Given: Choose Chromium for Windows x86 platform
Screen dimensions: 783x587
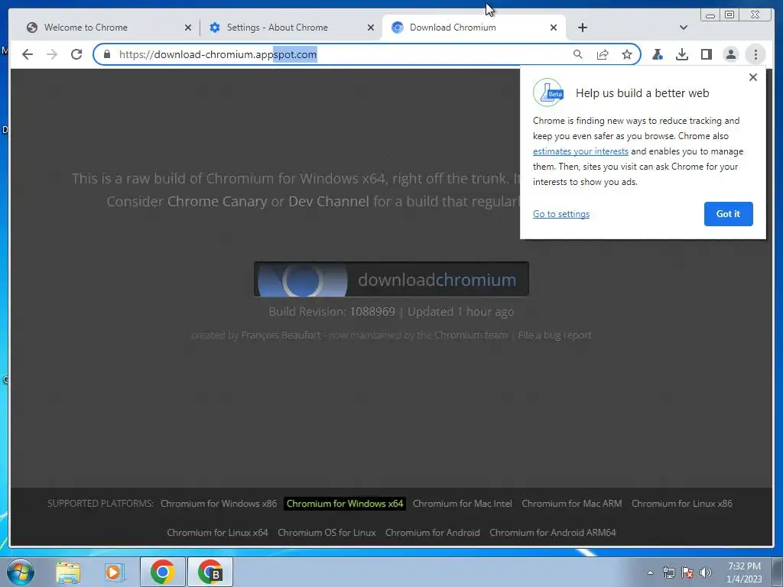Looking at the screenshot, I should 218,504.
